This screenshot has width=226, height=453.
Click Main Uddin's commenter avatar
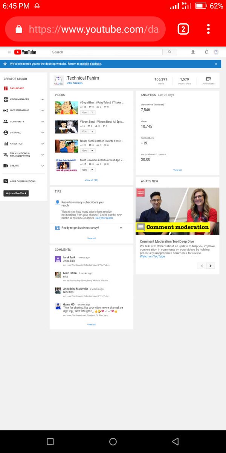coord(58,275)
